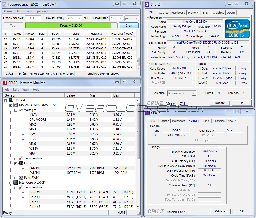Click the LinX checkmark icon in title bar
The height and width of the screenshot is (218, 256).
pos(4,4)
